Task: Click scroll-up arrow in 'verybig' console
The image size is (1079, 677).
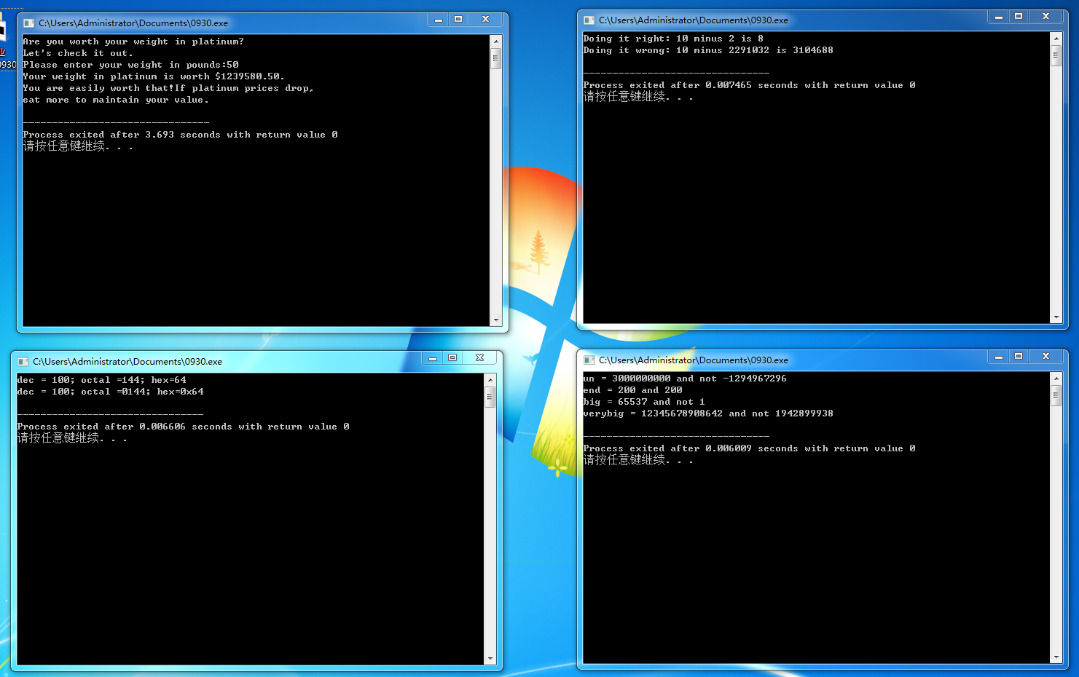Action: click(1056, 379)
